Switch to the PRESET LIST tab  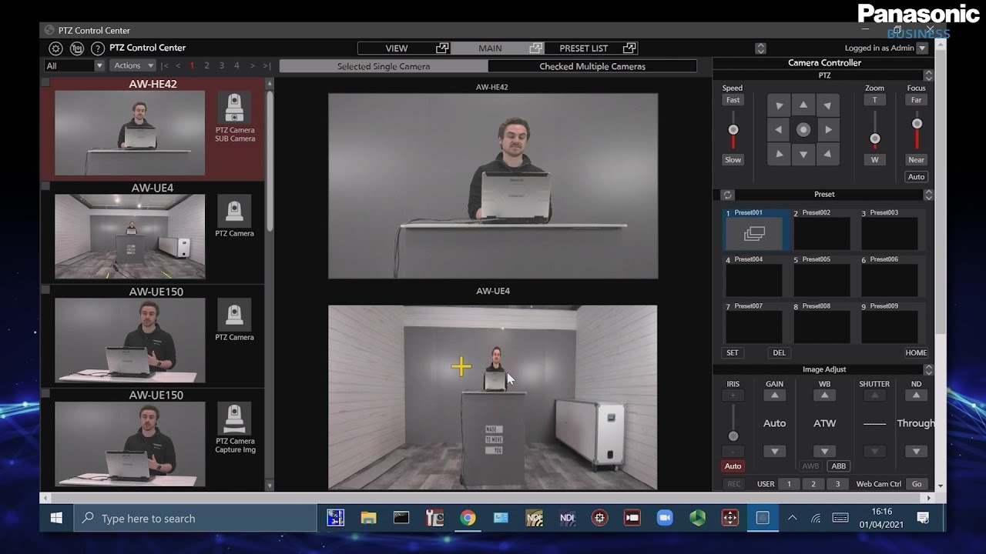[583, 48]
